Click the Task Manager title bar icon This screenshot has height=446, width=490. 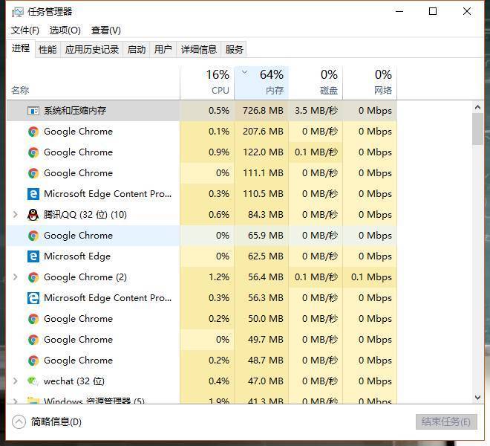(17, 12)
